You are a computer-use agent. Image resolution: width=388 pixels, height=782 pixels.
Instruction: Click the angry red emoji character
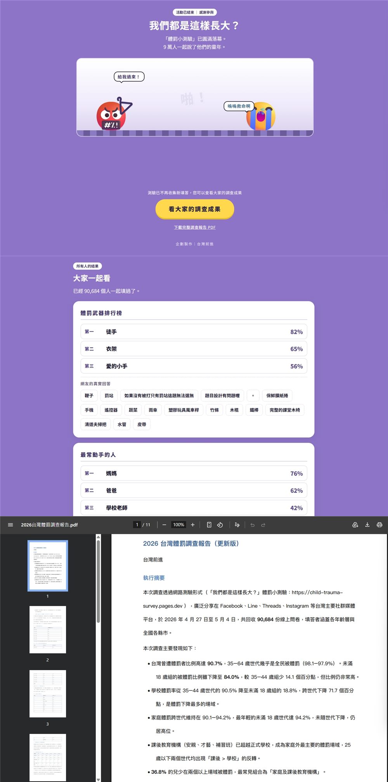point(111,116)
